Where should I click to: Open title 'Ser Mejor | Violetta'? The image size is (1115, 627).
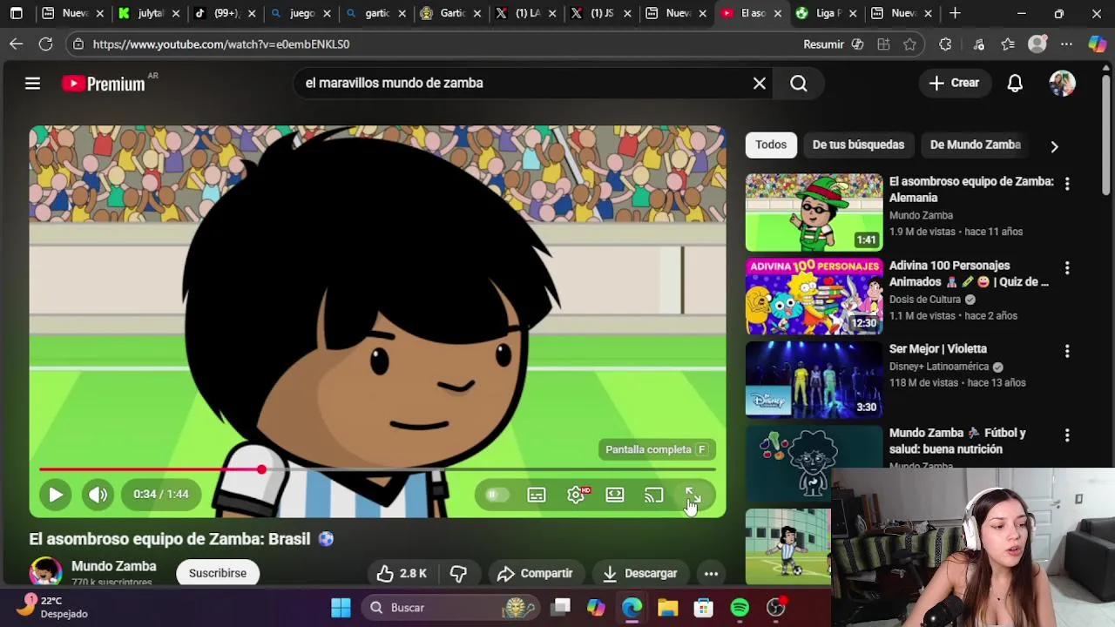[938, 348]
